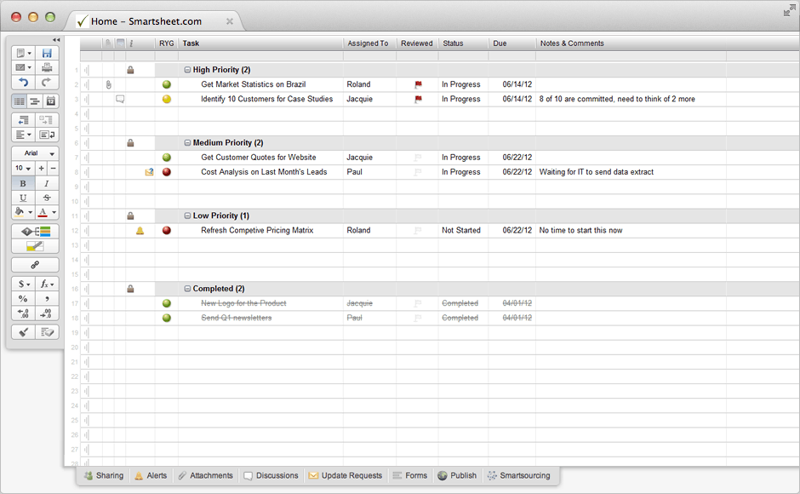Open conditional formatting tool
800x494 pixels.
point(35,232)
